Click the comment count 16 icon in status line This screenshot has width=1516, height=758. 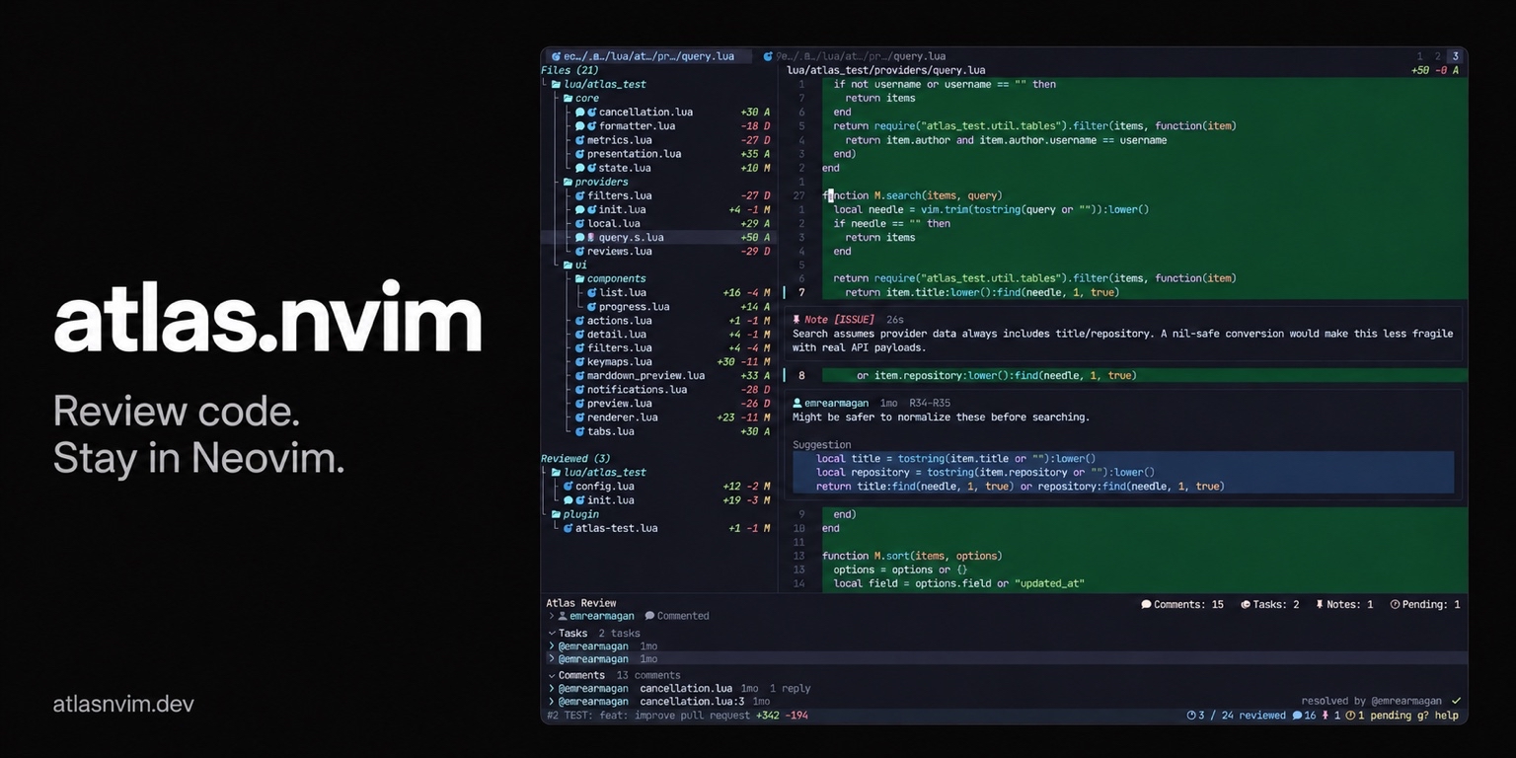pos(1297,716)
